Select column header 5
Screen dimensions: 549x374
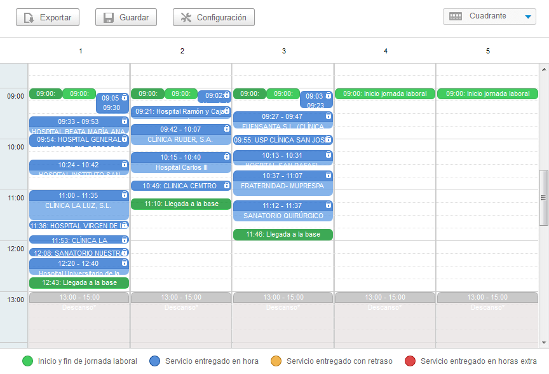click(488, 51)
